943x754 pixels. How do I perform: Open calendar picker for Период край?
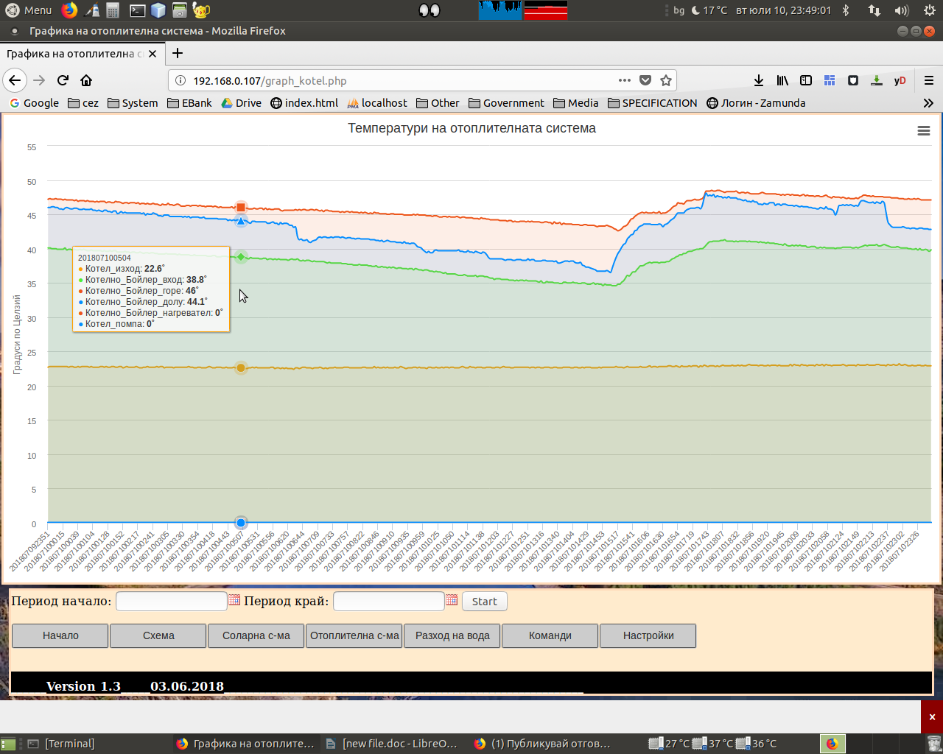point(452,600)
